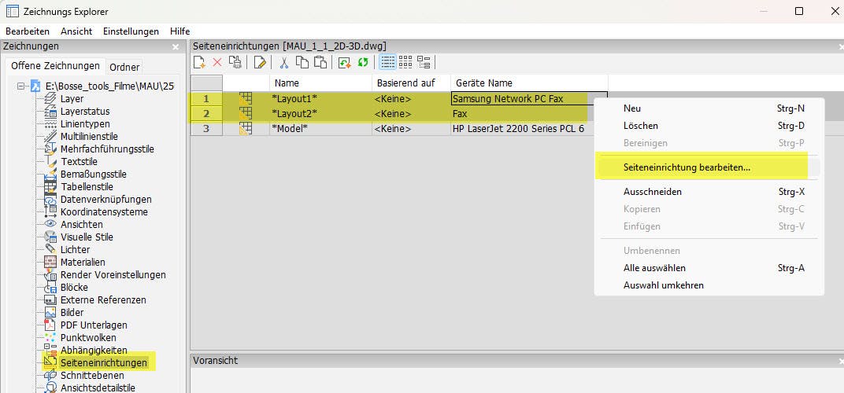
Task: Click the Basierend auf column header
Action: click(x=411, y=83)
